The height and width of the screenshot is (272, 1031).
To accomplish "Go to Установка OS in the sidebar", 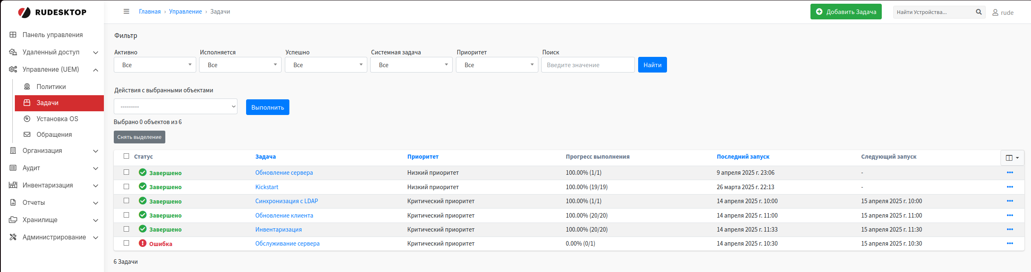I will pyautogui.click(x=57, y=119).
